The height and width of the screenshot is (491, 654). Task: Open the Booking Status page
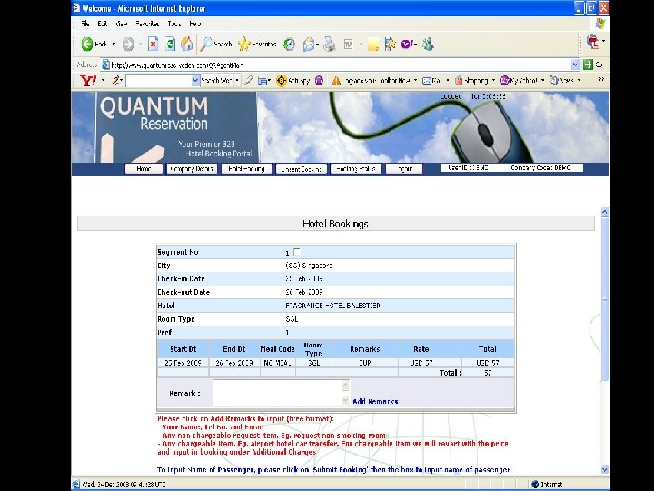click(x=356, y=169)
